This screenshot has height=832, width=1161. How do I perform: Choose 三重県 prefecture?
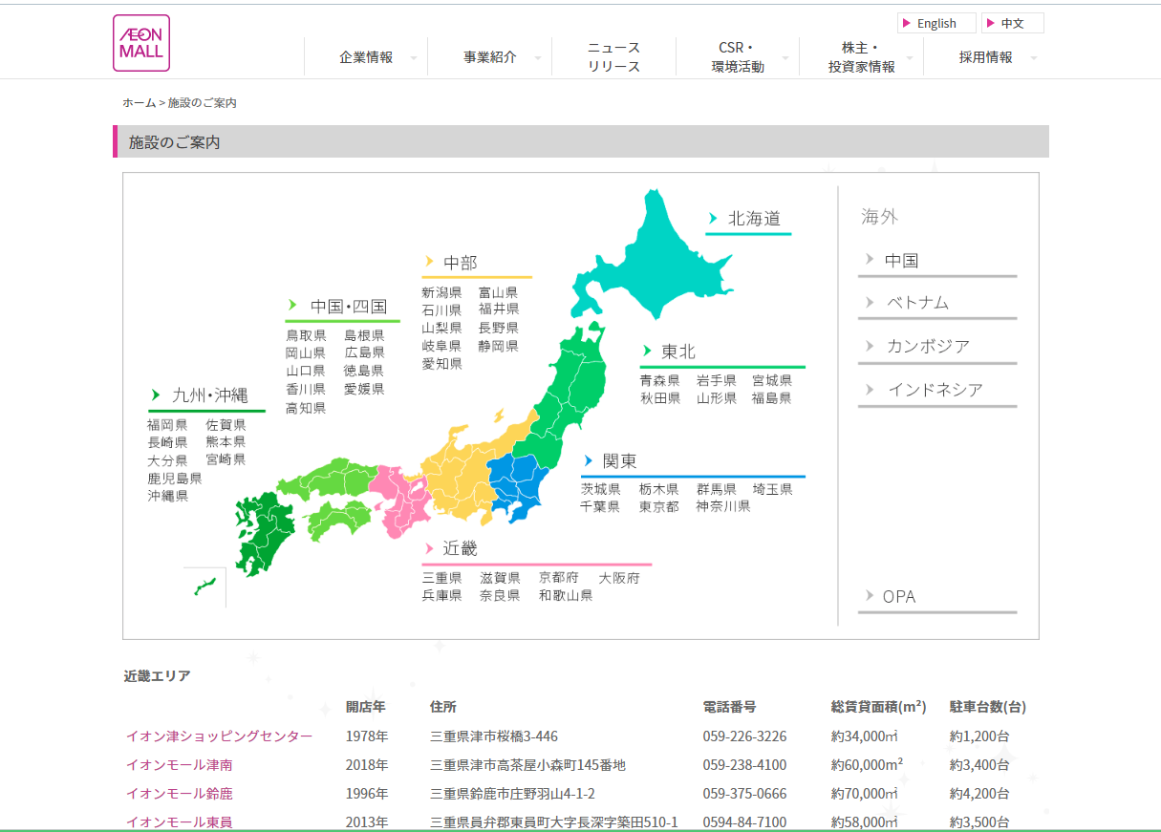click(441, 578)
